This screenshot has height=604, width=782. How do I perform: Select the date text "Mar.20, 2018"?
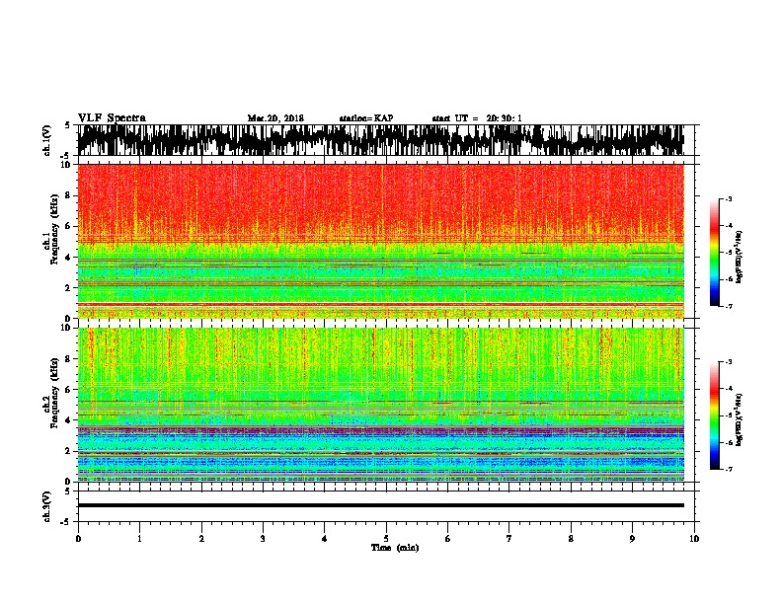coord(275,118)
